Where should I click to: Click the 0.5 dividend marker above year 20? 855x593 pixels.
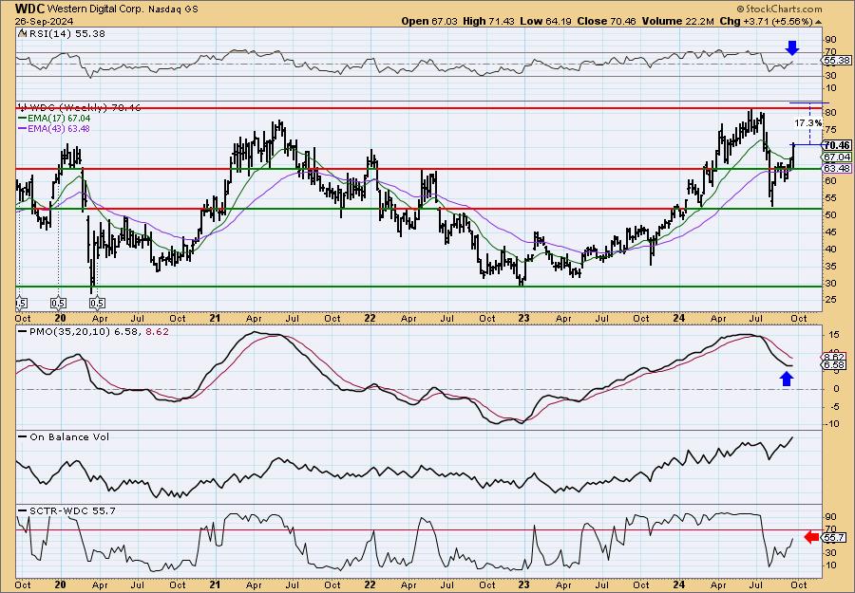58,303
